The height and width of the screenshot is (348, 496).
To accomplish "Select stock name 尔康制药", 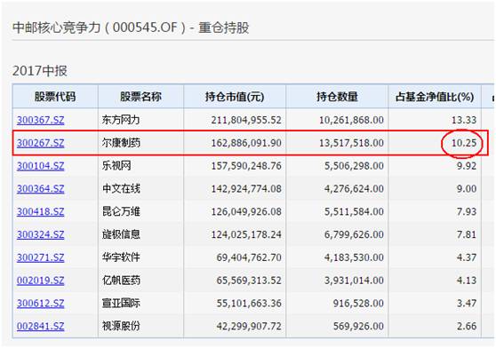I will 121,143.
